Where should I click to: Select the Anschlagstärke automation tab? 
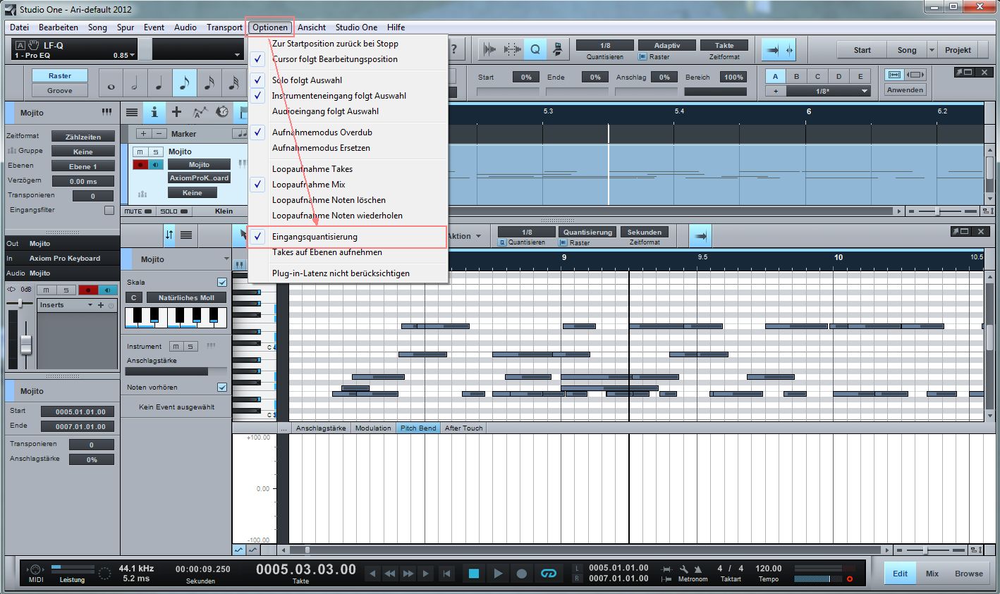(x=321, y=428)
